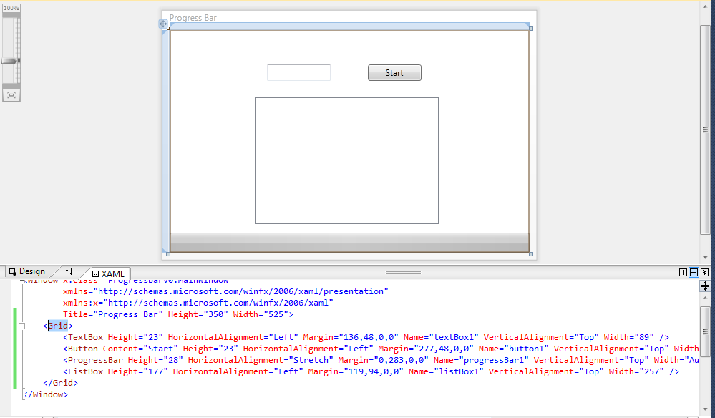Click the swap panes arrows between Design and XAML
Viewport: 715px width, 418px height.
click(69, 272)
